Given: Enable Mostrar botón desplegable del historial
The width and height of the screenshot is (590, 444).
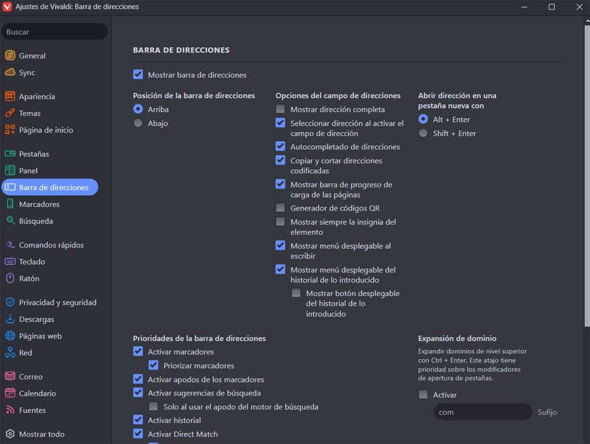Looking at the screenshot, I should click(296, 293).
